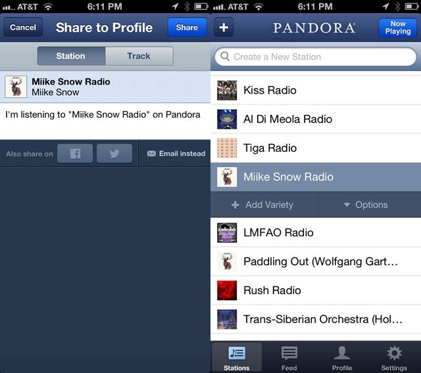Open Settings gear tab
Viewport: 421px width, 373px height.
[x=394, y=357]
